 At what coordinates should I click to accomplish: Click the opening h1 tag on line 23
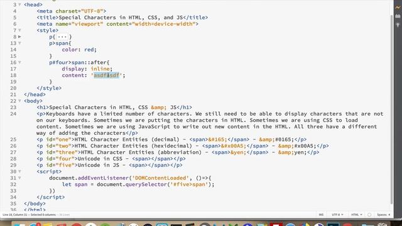[43, 107]
